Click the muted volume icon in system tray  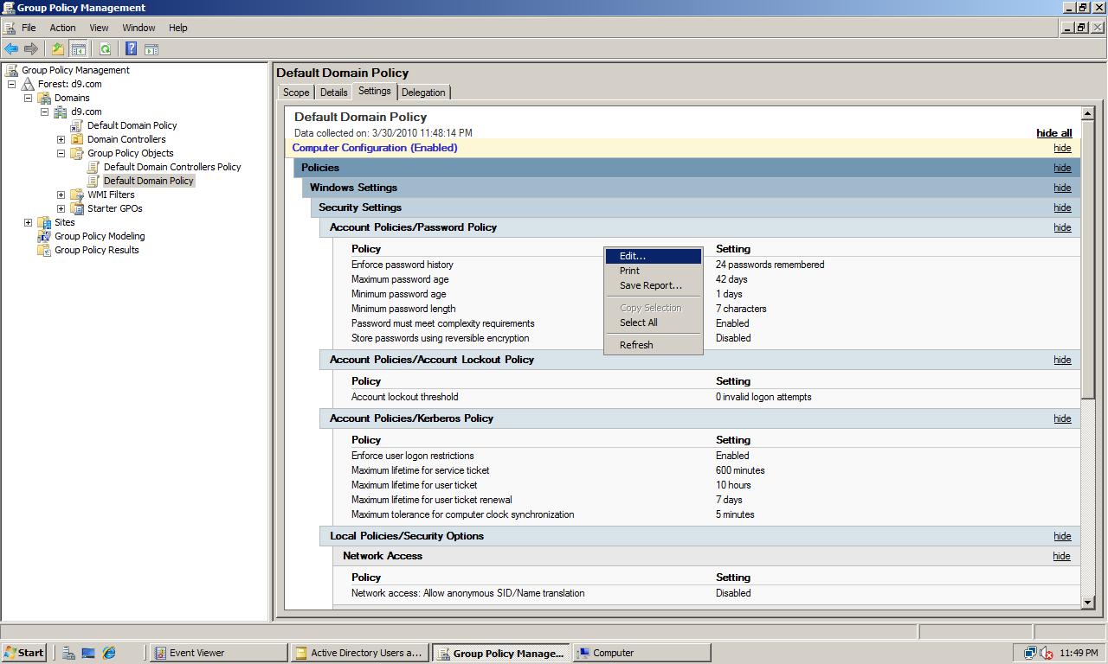click(x=1046, y=653)
